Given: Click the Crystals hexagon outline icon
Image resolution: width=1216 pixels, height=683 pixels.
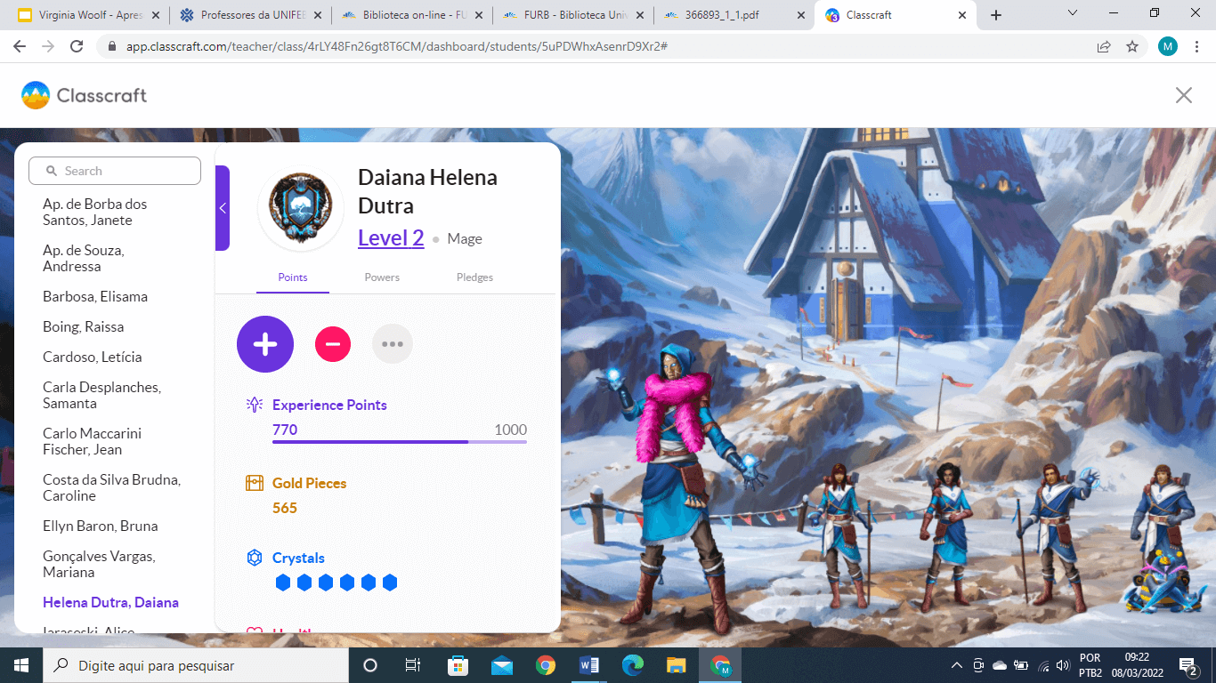Looking at the screenshot, I should coord(255,558).
